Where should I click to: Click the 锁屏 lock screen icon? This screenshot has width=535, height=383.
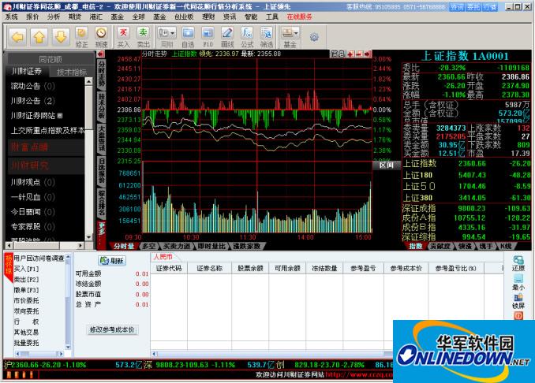click(x=518, y=301)
